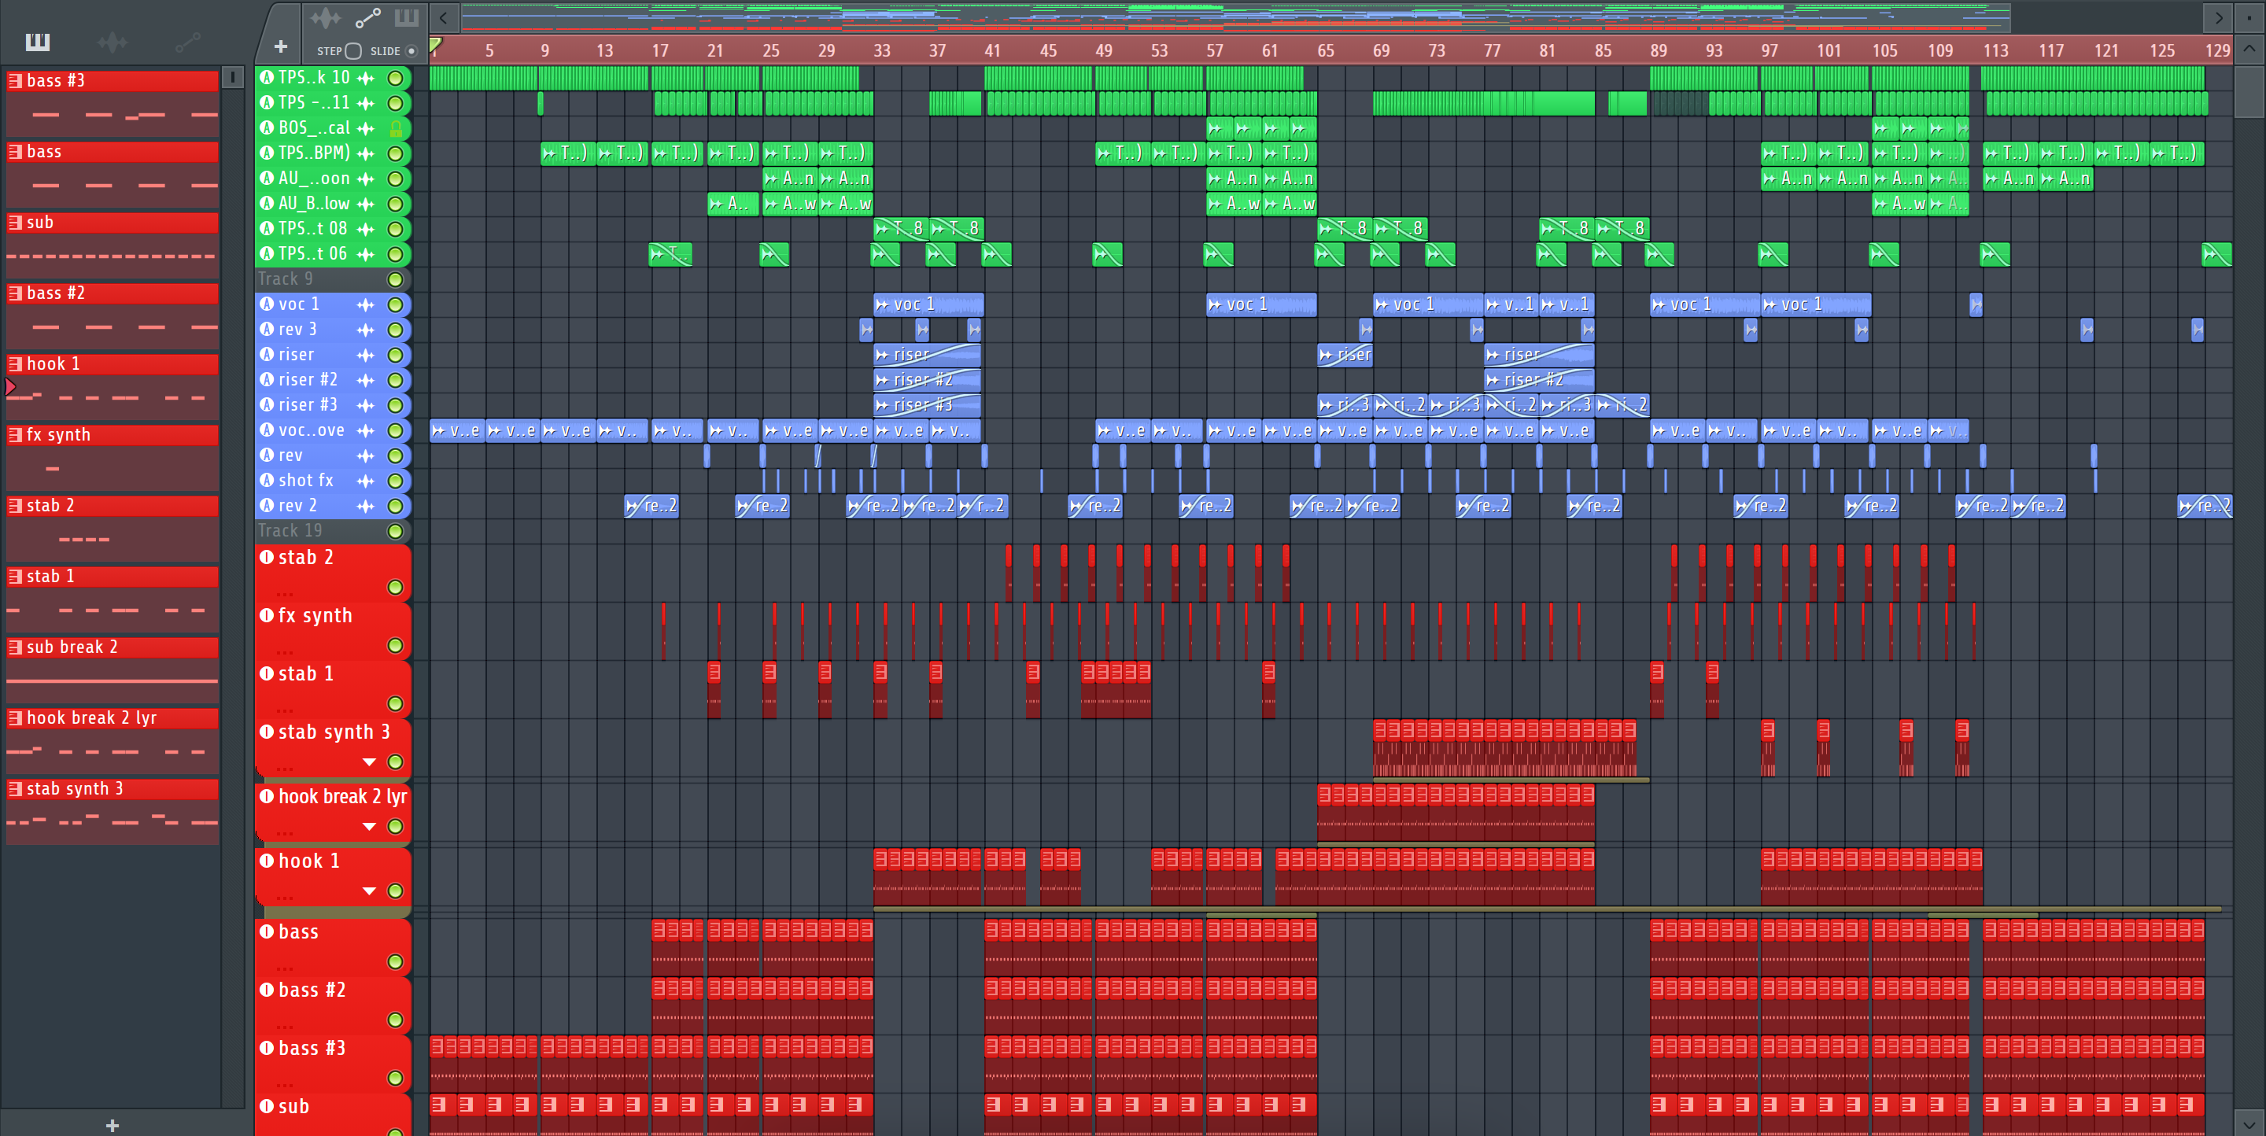Image resolution: width=2266 pixels, height=1136 pixels.
Task: Select the playlist automation clip icon above SLIDE
Action: 367,17
